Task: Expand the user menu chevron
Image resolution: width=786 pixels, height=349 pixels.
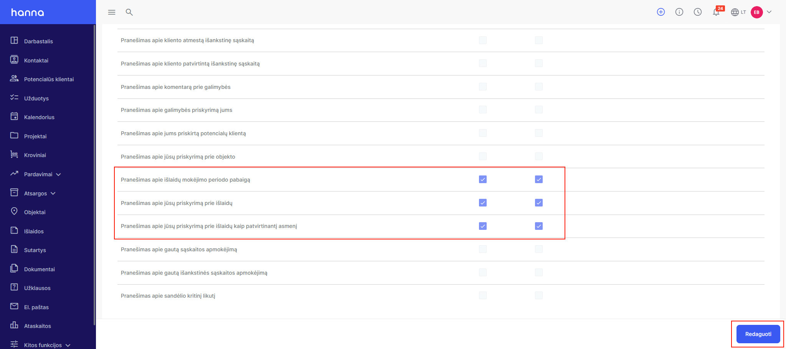Action: (769, 12)
